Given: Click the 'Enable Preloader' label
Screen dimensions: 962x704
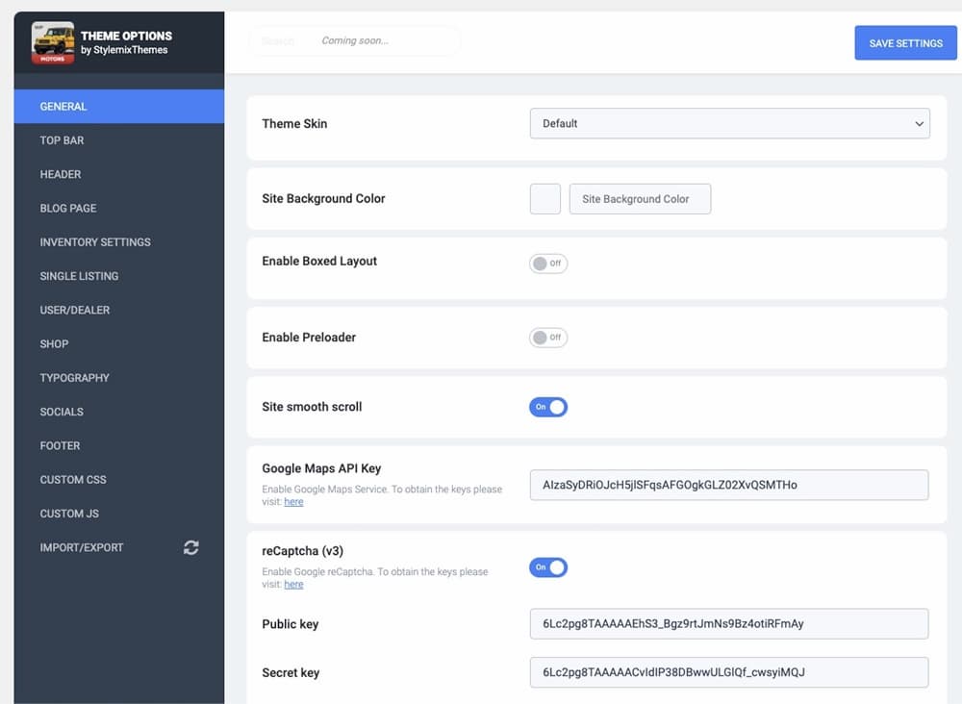Looking at the screenshot, I should click(309, 338).
